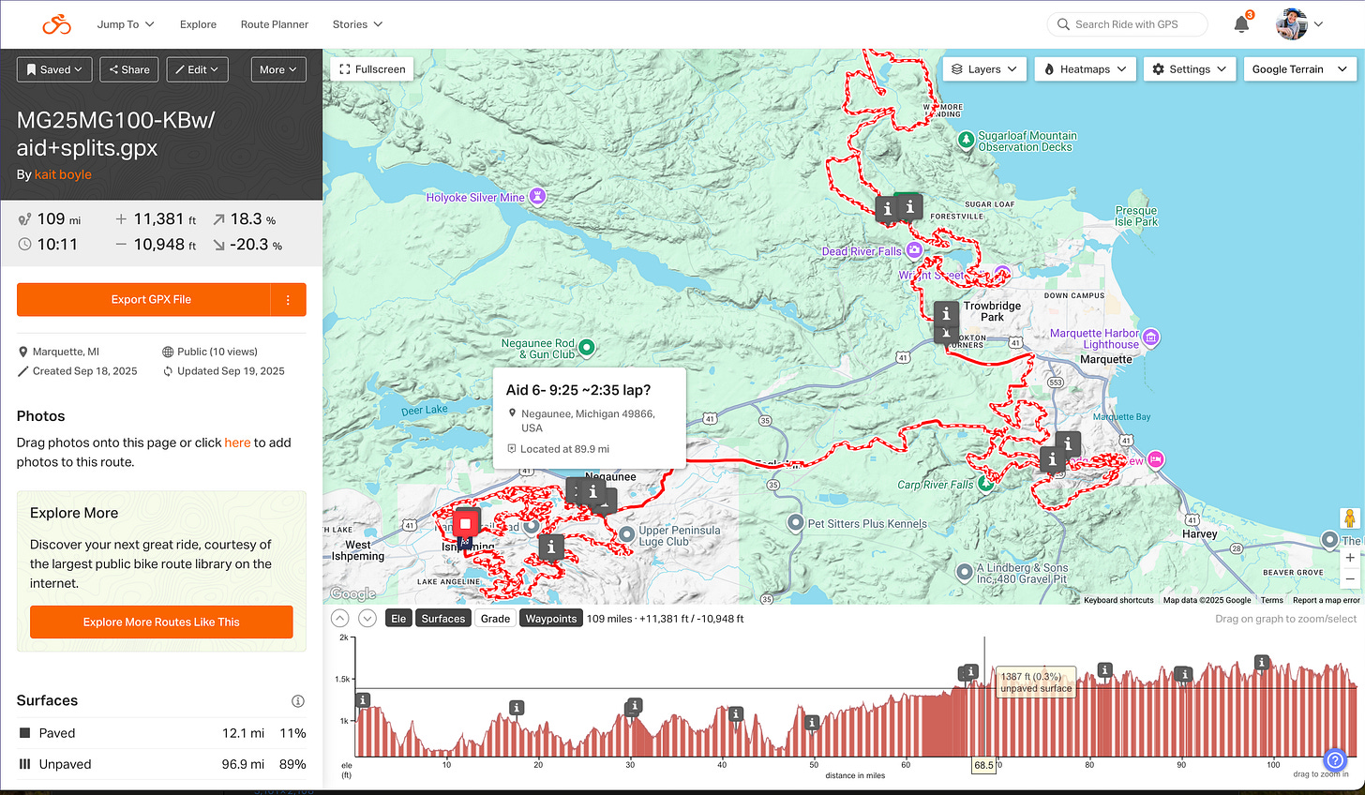The image size is (1365, 795).
Task: Click the Marquette Harbor Lighthouse marker
Action: pos(1151,337)
